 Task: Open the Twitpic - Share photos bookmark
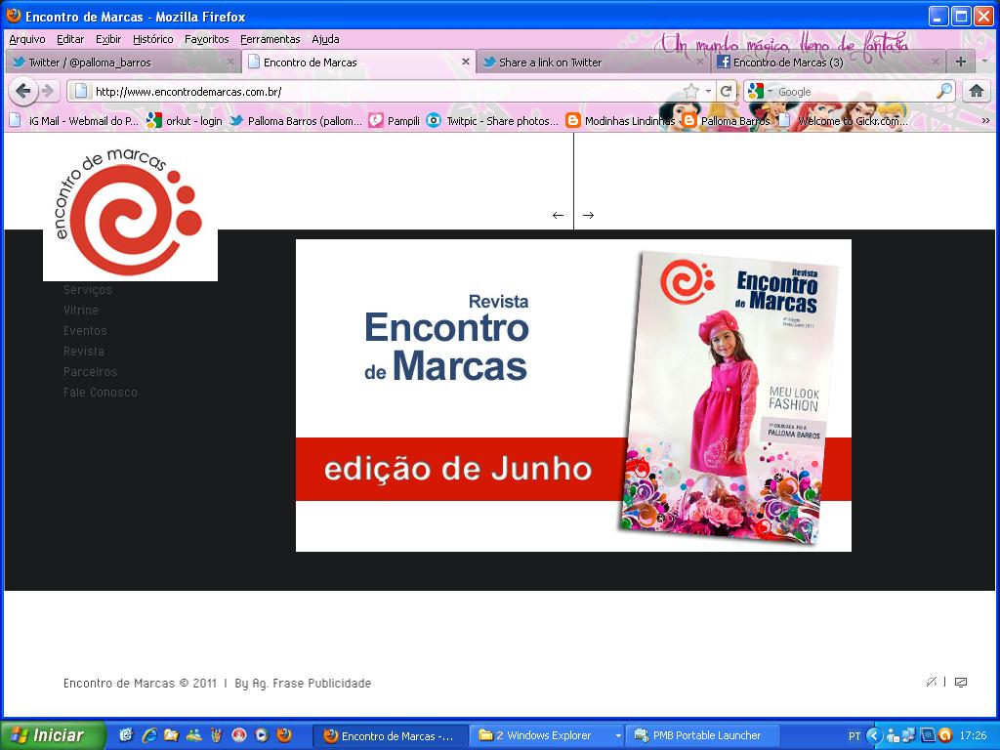[492, 120]
